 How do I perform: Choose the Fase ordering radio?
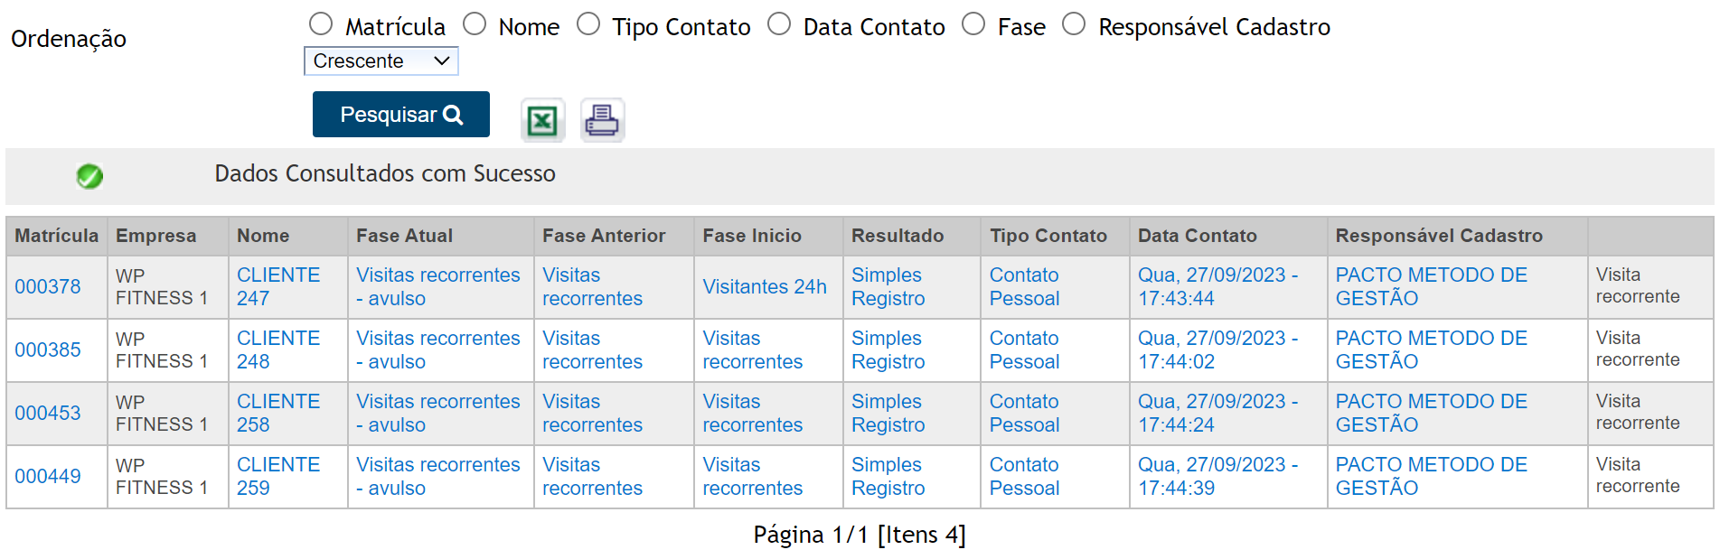point(973,24)
